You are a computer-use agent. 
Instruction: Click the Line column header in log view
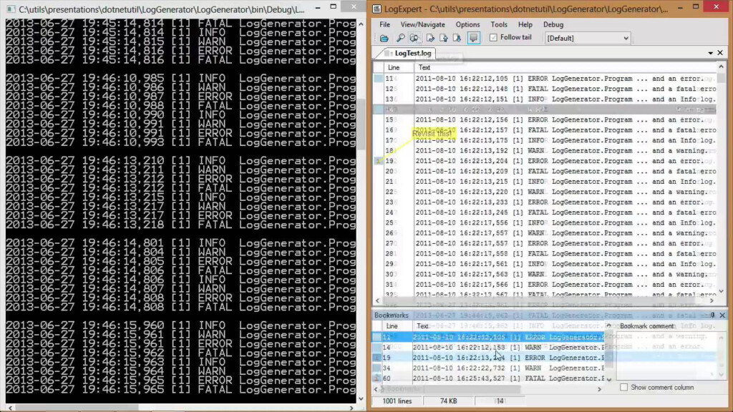[x=399, y=68]
